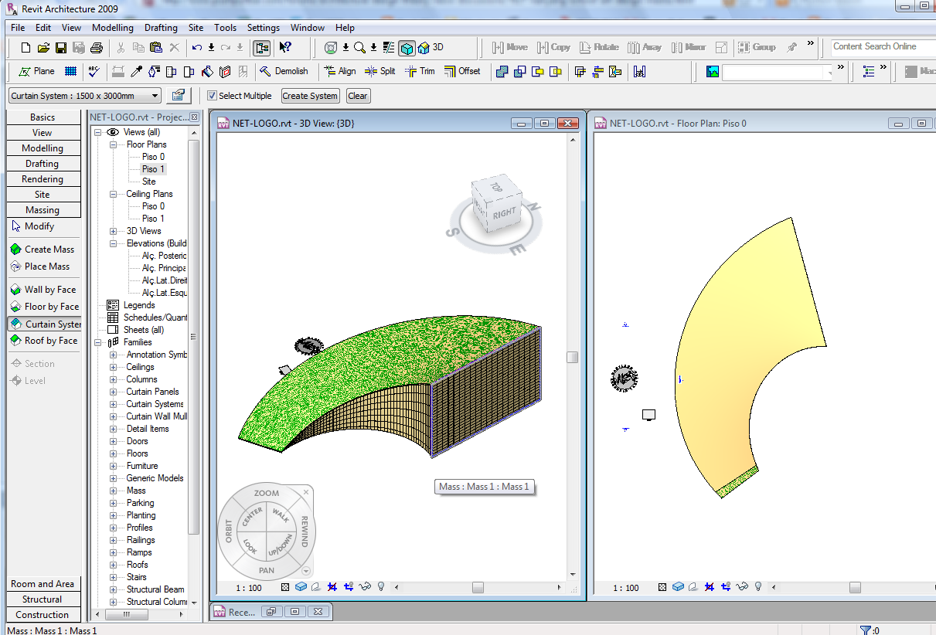Screen dimensions: 936x635
Task: Select the Trim tool
Action: [x=419, y=71]
